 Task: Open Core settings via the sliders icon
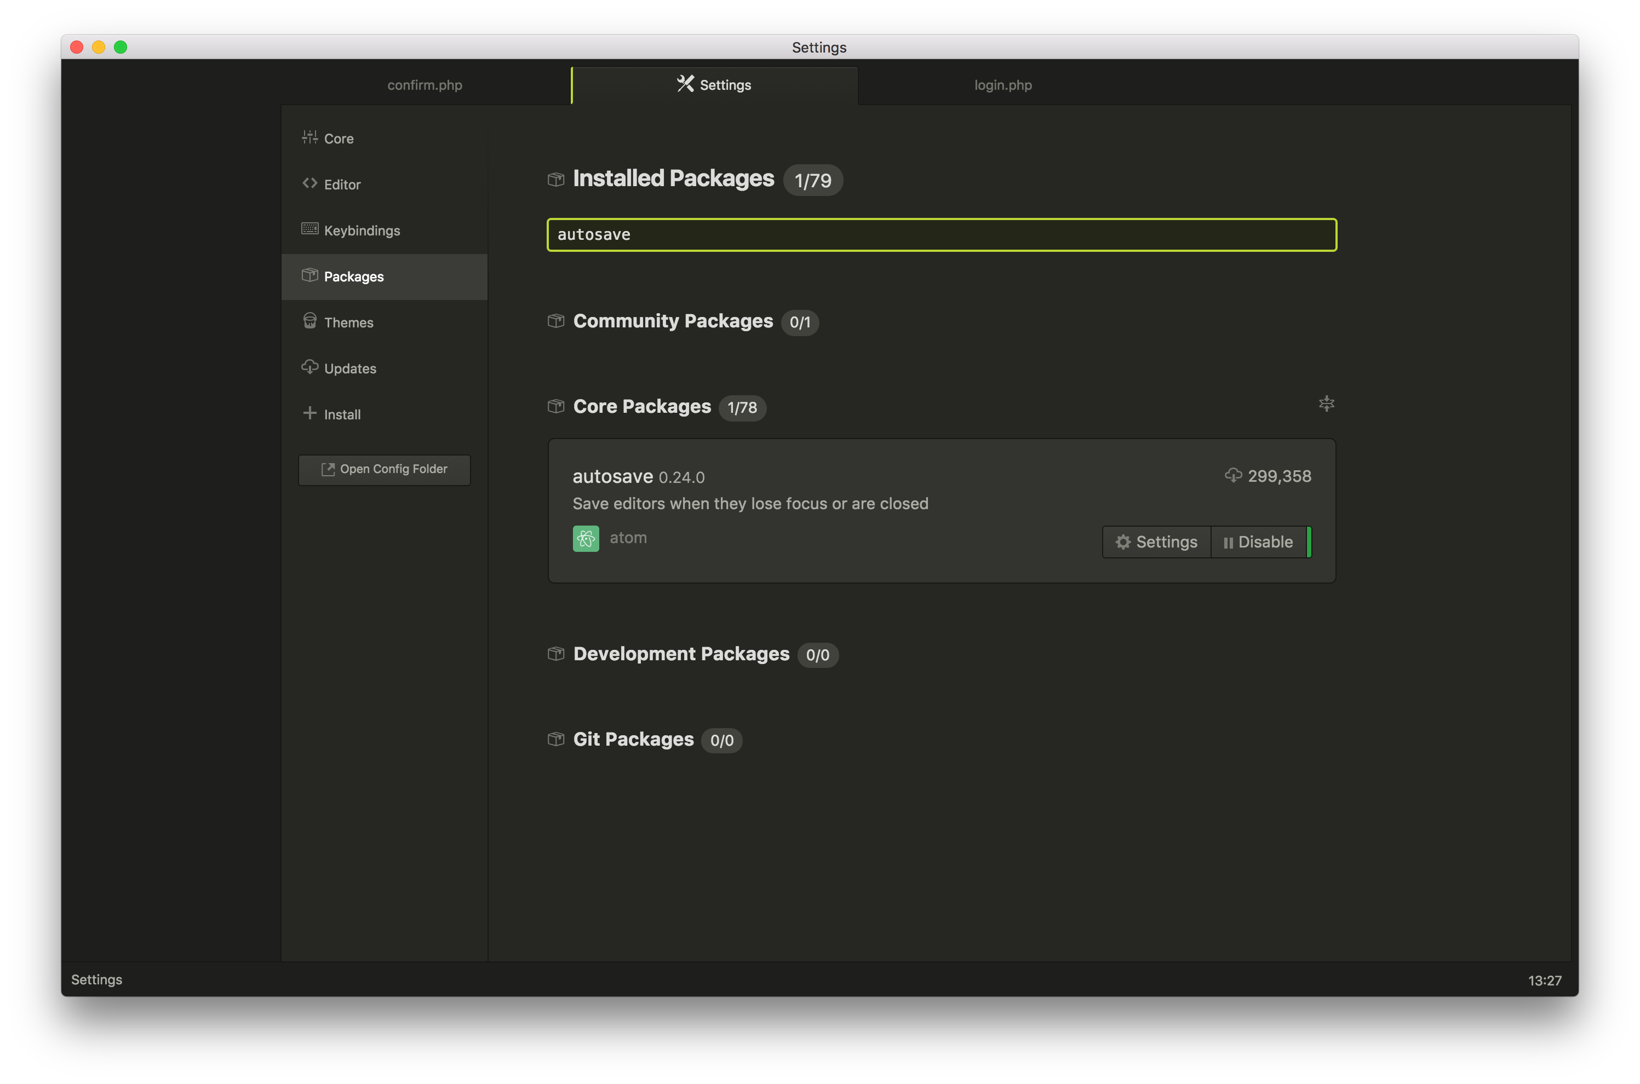coord(310,137)
